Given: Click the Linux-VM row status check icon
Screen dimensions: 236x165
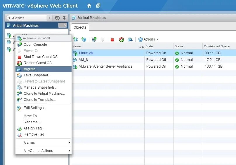Looking at the screenshot, I should pyautogui.click(x=177, y=53).
